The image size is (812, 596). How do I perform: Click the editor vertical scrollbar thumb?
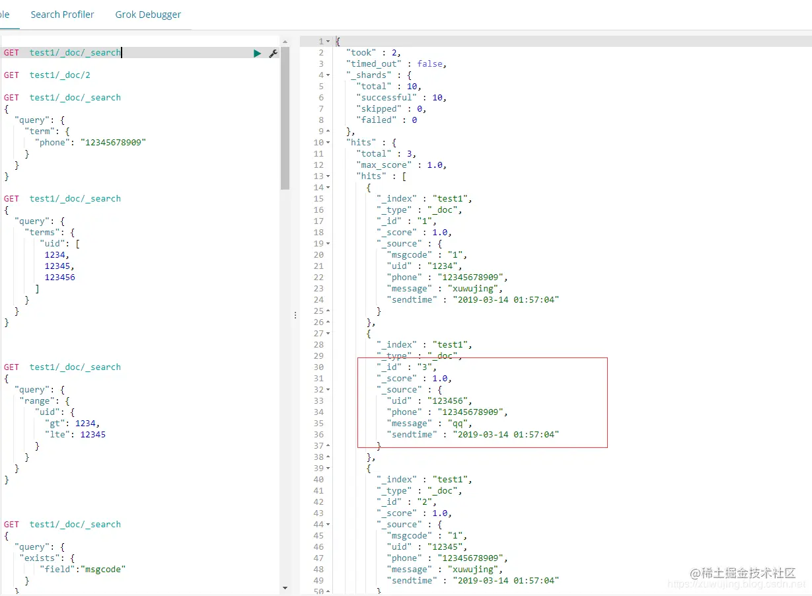click(x=285, y=118)
